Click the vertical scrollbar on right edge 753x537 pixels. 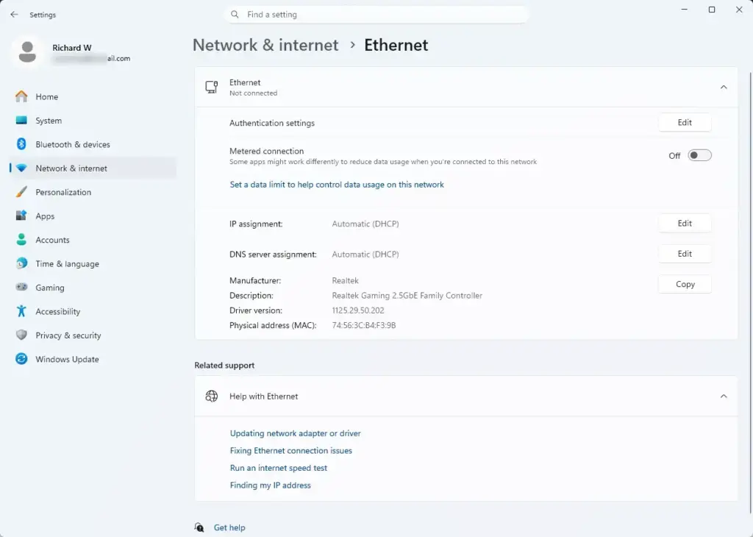pyautogui.click(x=750, y=292)
